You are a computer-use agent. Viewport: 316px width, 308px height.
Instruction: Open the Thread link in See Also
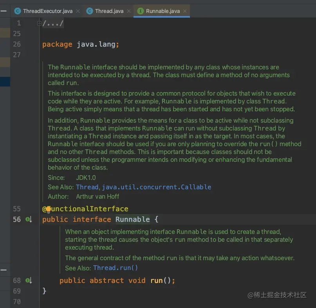coord(87,187)
